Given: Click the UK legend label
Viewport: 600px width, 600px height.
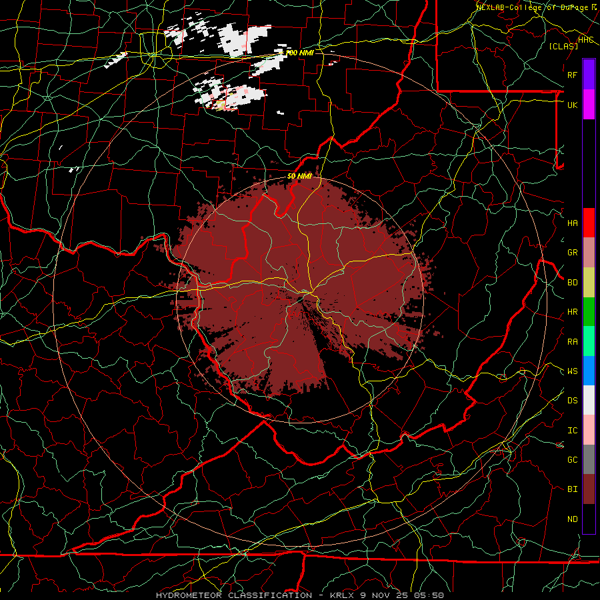Looking at the screenshot, I should tap(572, 105).
